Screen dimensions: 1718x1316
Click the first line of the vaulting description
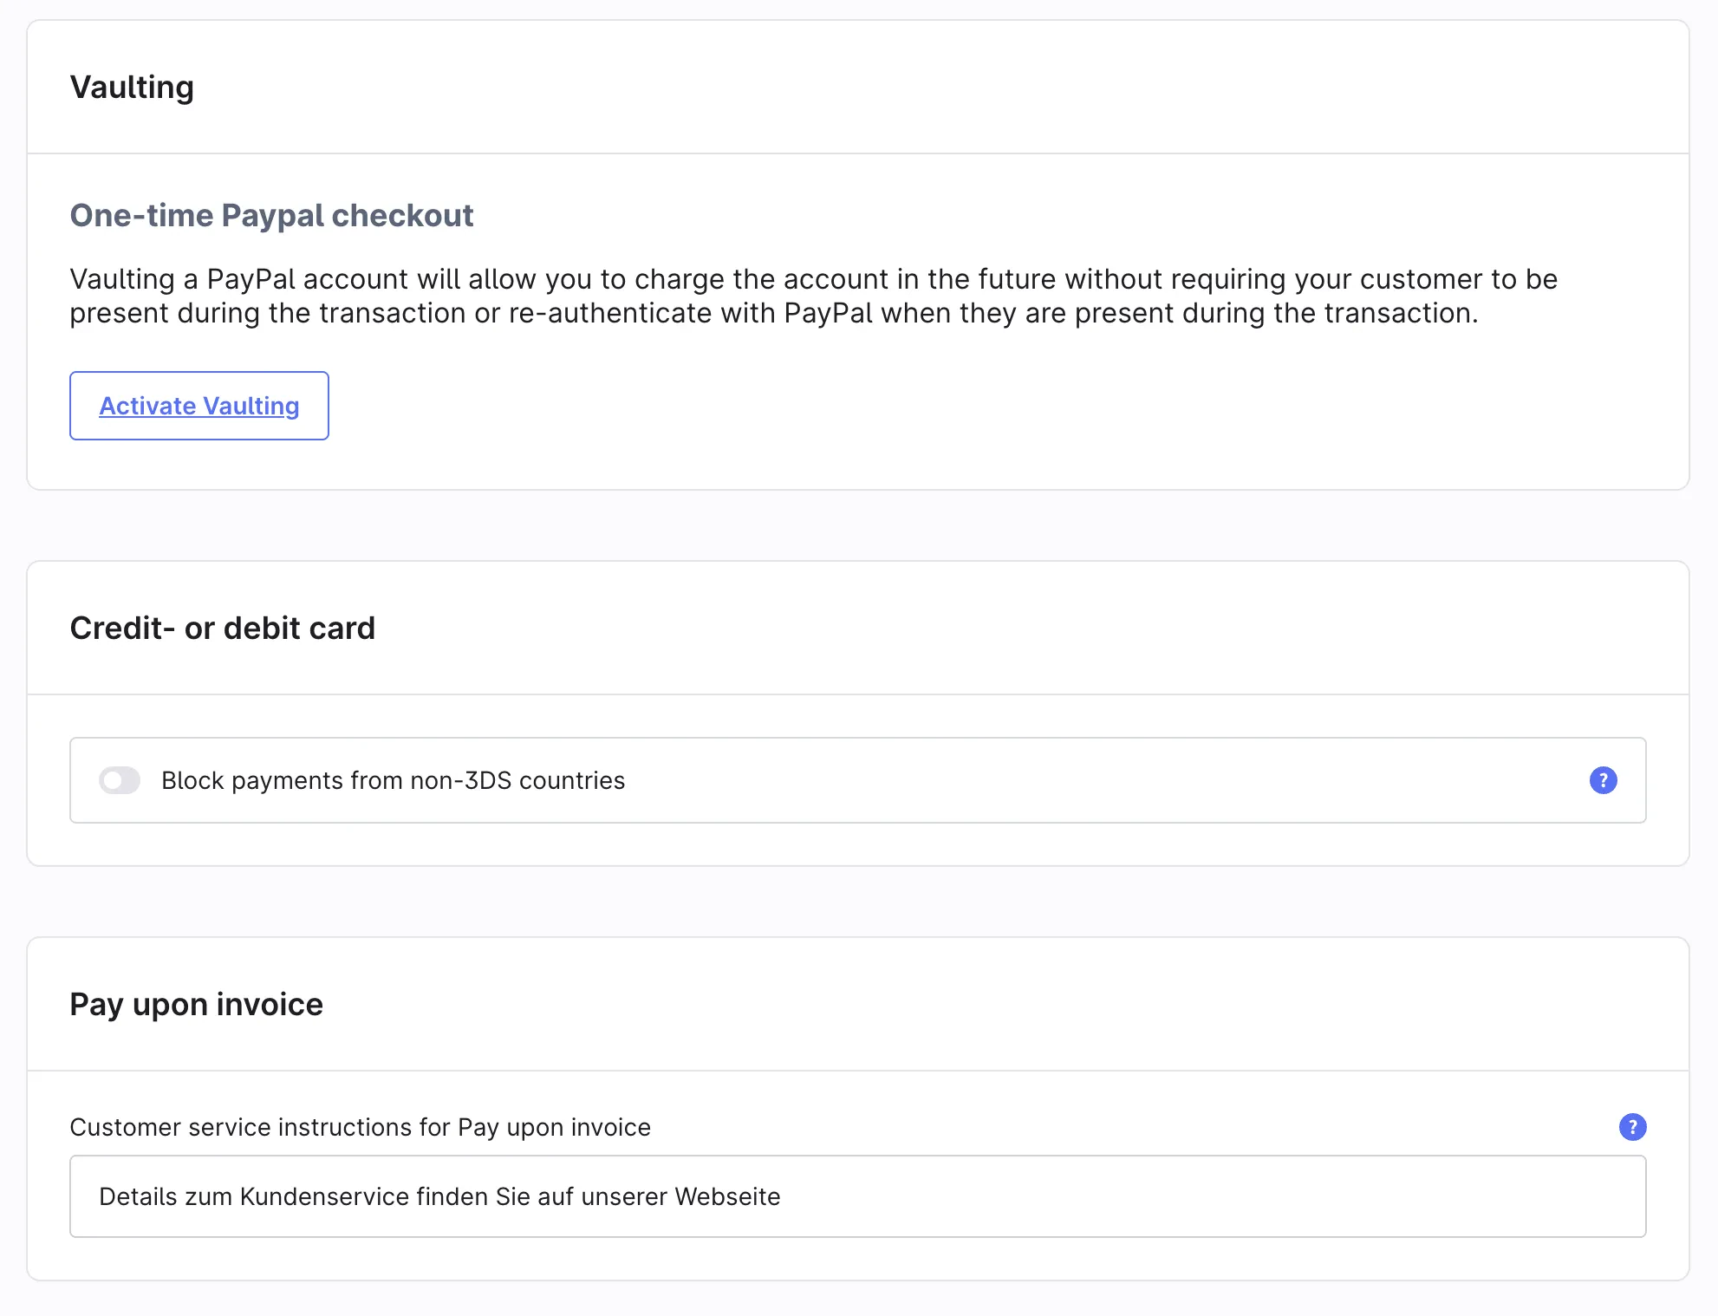point(813,279)
